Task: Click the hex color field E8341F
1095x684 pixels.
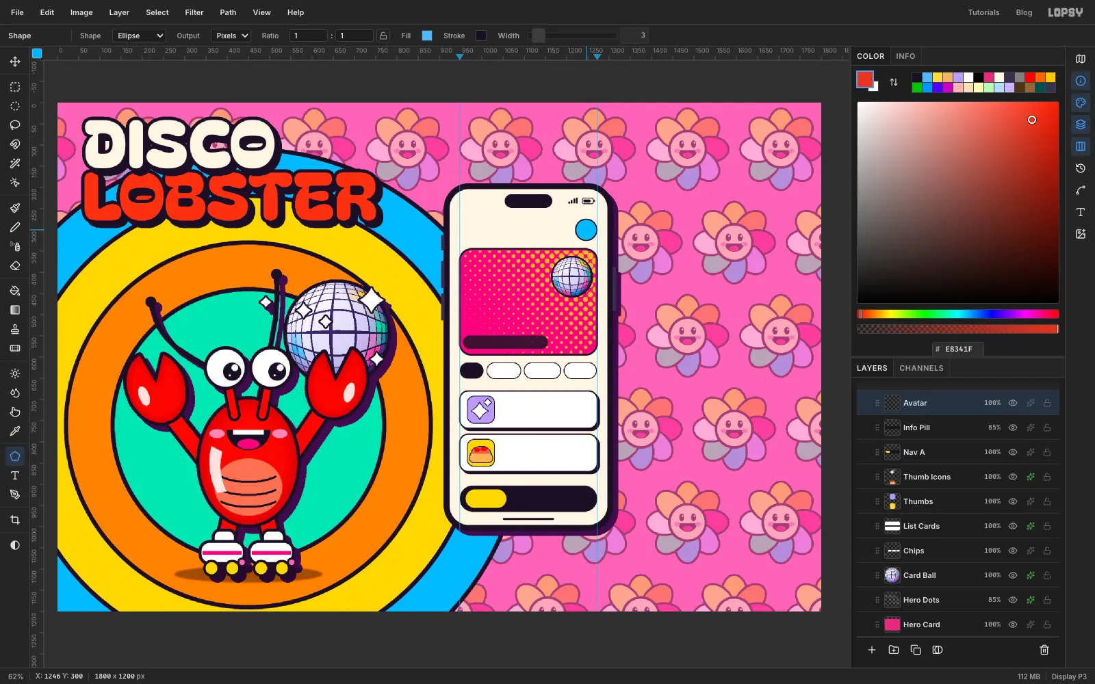Action: click(x=958, y=349)
